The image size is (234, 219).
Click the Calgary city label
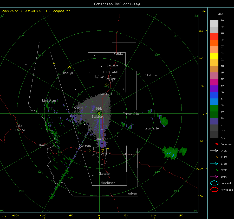[101, 153]
